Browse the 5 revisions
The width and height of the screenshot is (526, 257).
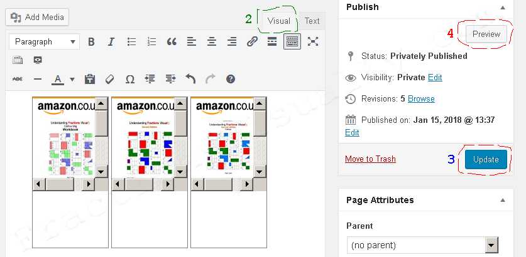(421, 98)
